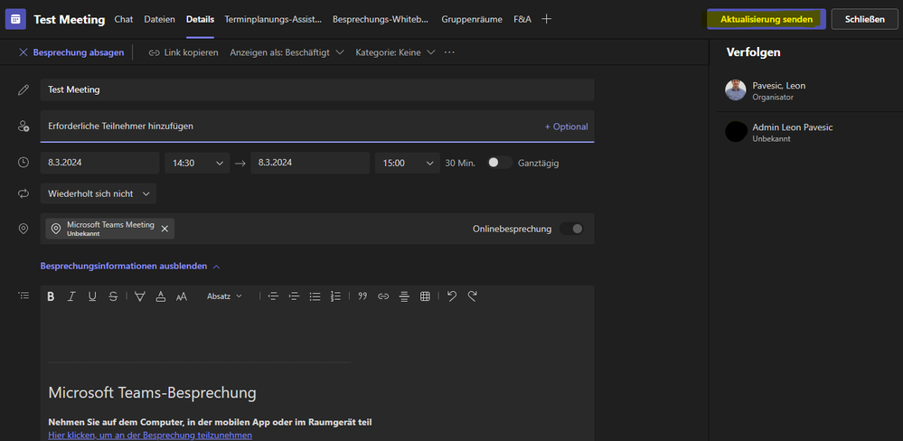Insert a horizontal rule in editor

(404, 296)
